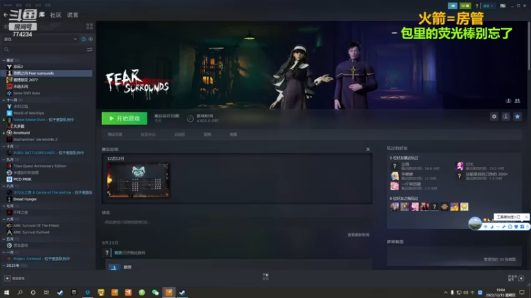The width and height of the screenshot is (531, 298).
Task: Collapse the 2021年 group
Action: point(4,266)
